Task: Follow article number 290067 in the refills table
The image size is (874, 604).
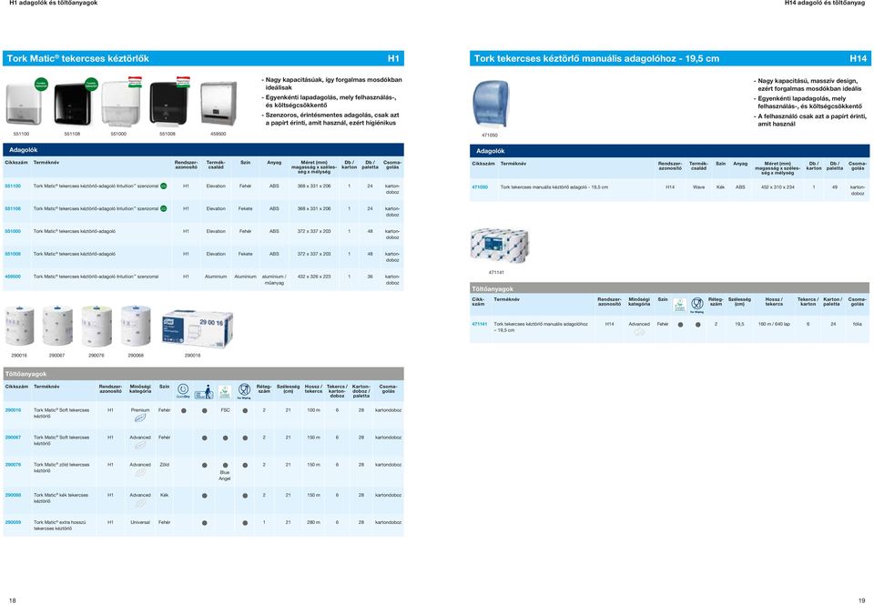Action: click(x=13, y=438)
